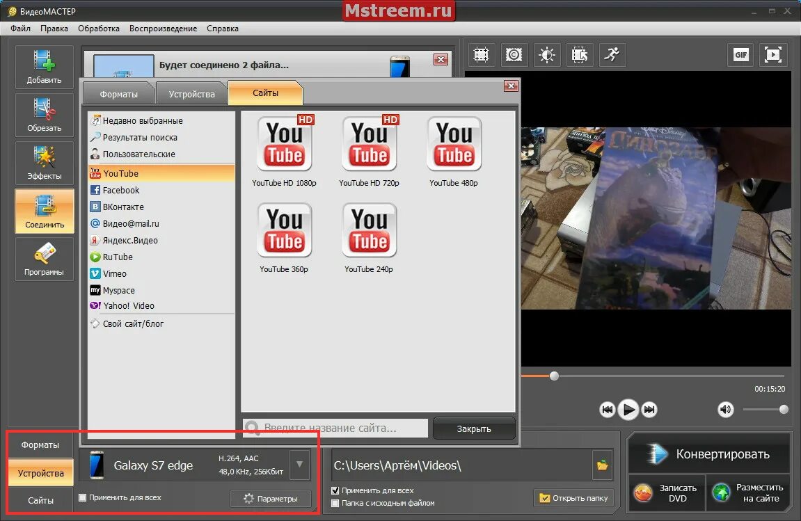Click the Открыть папку button
This screenshot has height=521, width=801.
tap(573, 498)
